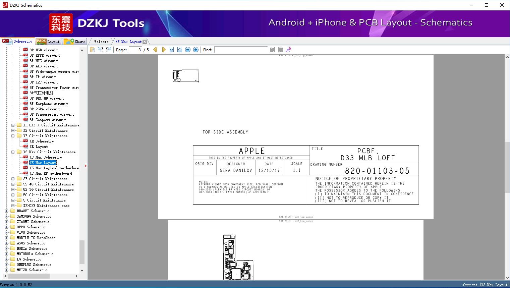Expand the OPPO Schematic node

[7, 227]
